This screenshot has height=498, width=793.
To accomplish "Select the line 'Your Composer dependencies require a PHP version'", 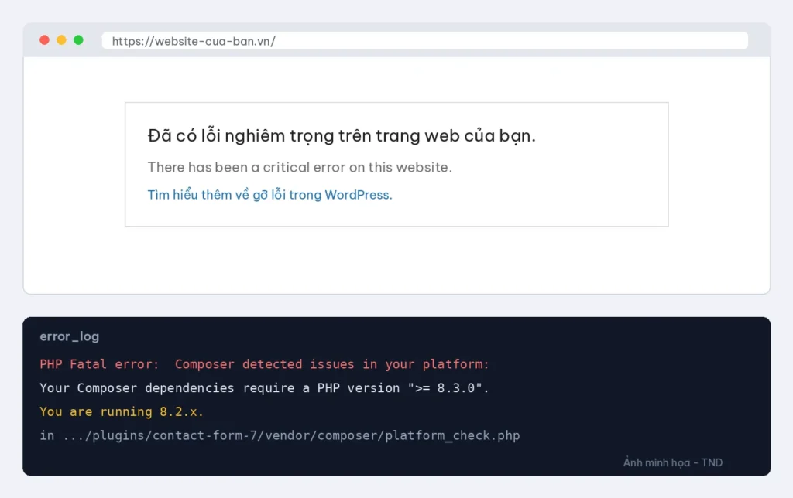I will [265, 388].
